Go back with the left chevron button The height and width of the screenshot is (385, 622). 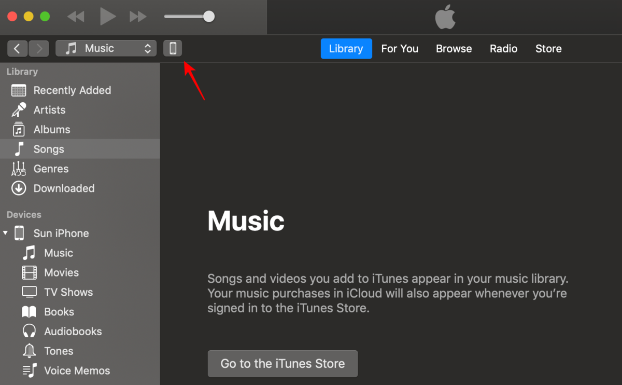point(18,48)
